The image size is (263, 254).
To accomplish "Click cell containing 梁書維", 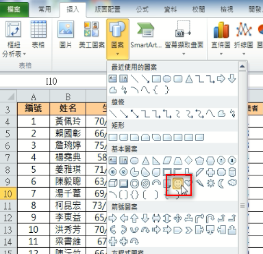I will pos(68,242).
